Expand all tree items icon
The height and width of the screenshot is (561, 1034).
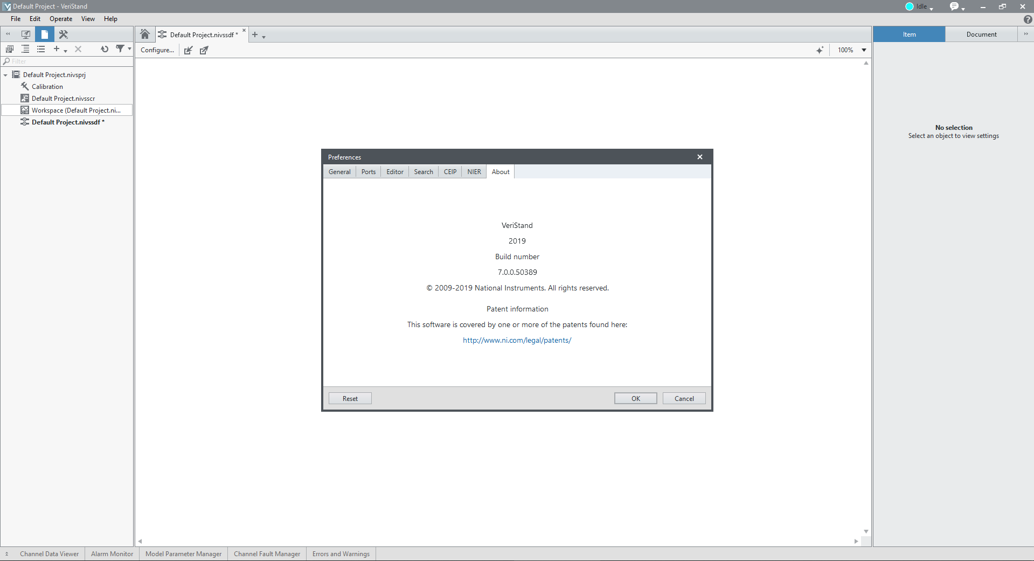[x=25, y=49]
